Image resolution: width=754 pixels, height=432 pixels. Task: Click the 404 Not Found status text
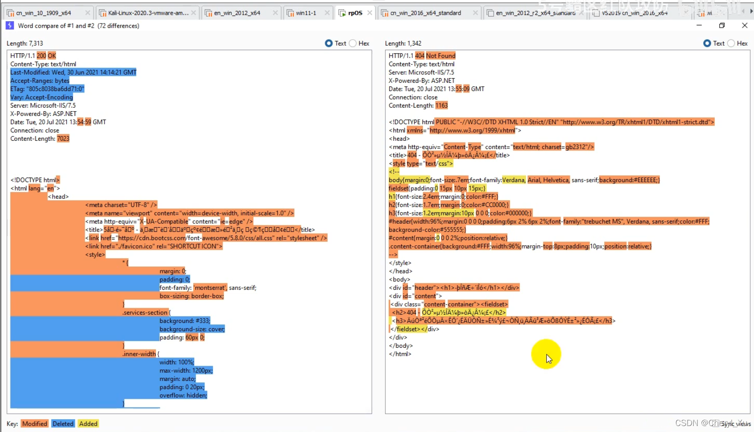pos(435,56)
